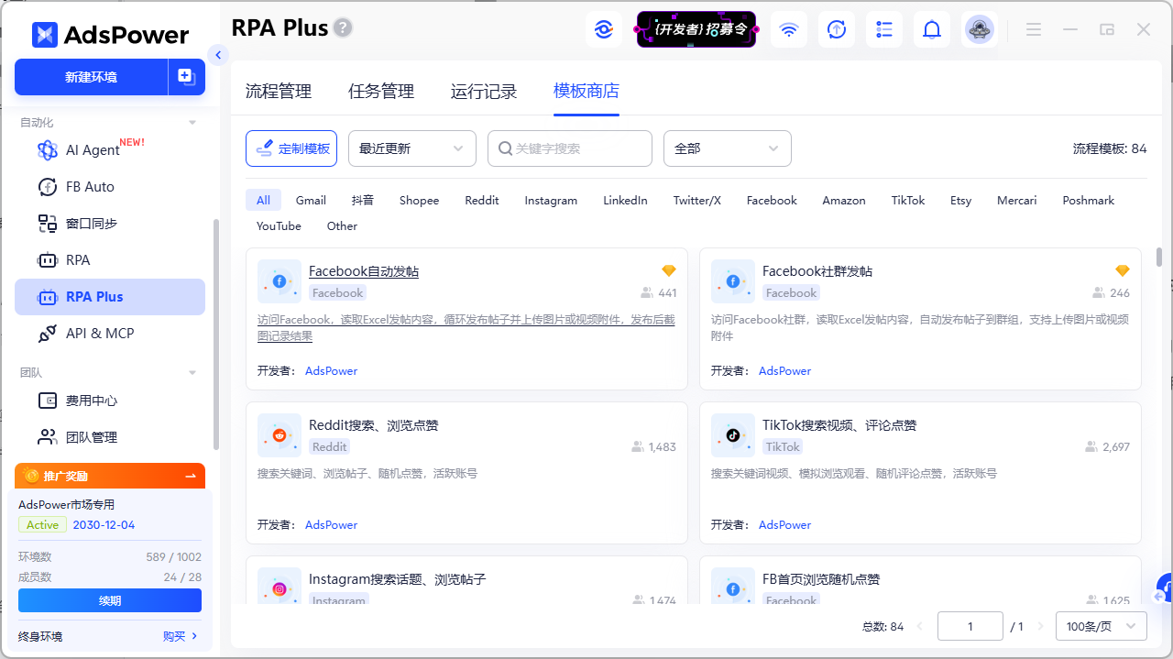Open the user avatar menu
The image size is (1173, 659).
980,29
